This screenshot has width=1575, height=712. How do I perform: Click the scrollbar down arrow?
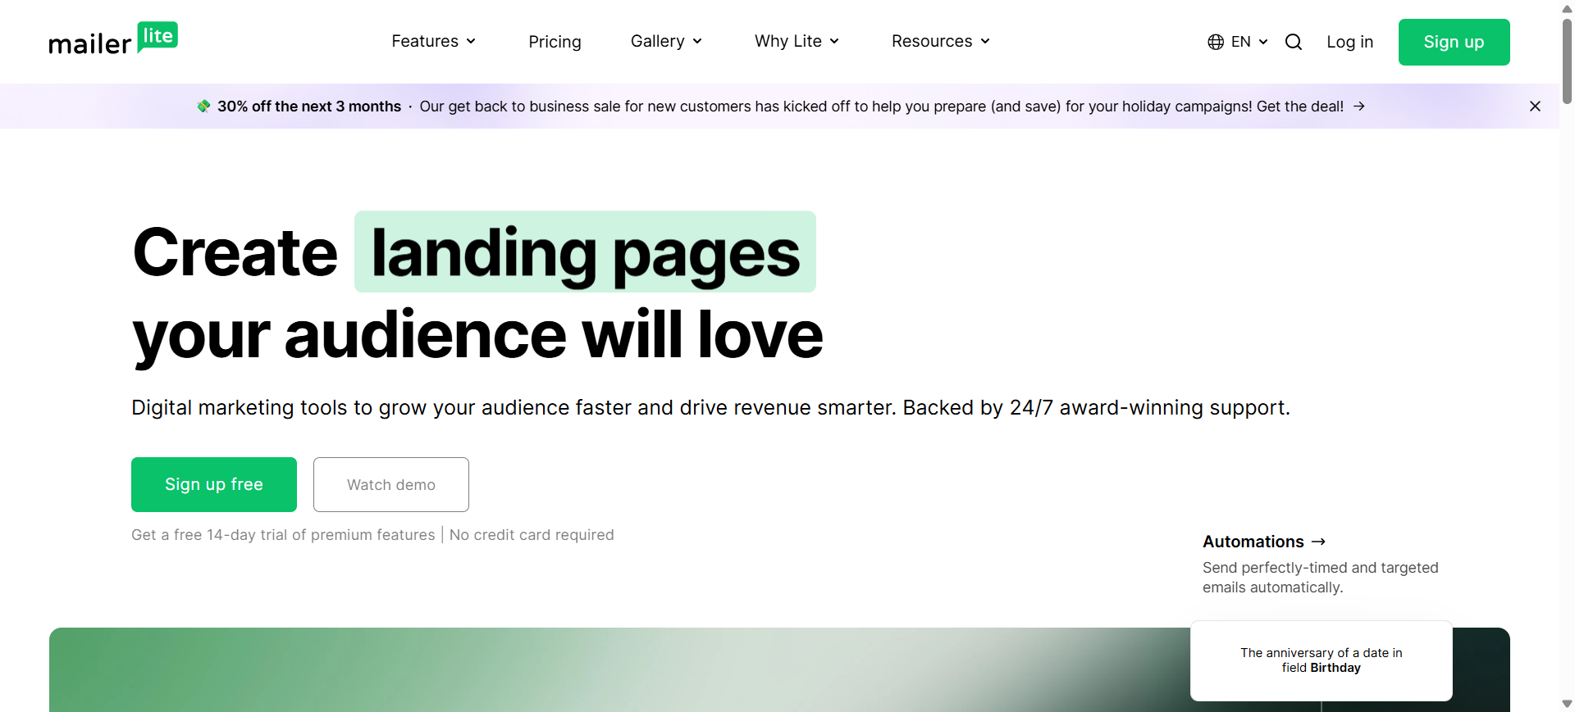point(1567,704)
